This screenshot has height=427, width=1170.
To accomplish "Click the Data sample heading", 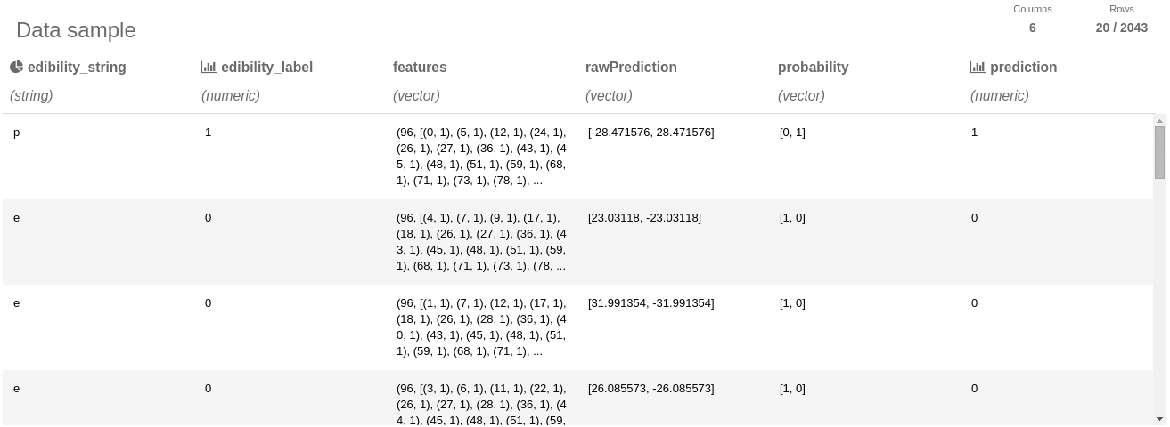I will (76, 30).
